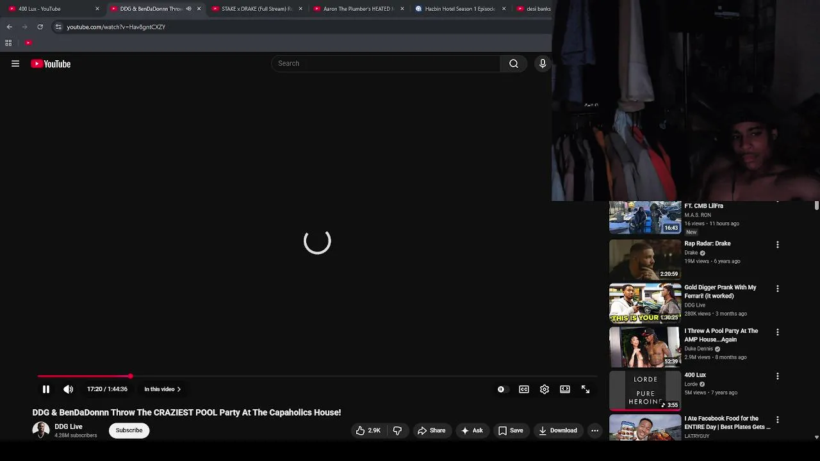The width and height of the screenshot is (820, 461).
Task: Open options menu for 400 Lux
Action: [x=778, y=376]
